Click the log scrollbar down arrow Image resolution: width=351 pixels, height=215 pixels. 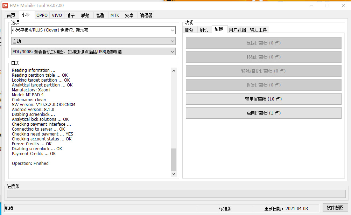174,174
